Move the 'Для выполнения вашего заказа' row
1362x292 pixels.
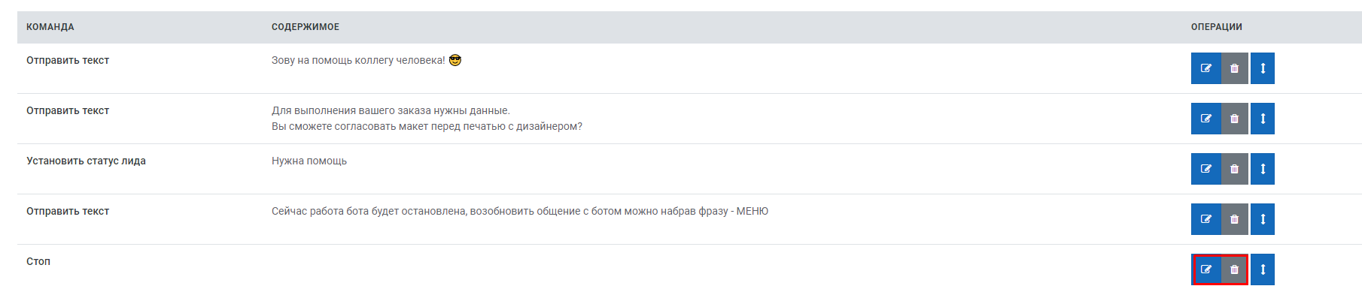coord(1263,119)
